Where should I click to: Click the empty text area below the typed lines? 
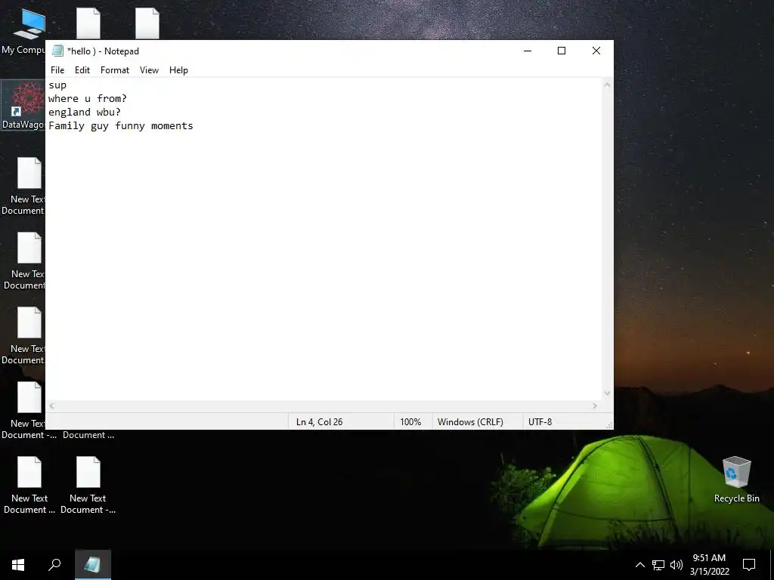click(x=324, y=267)
